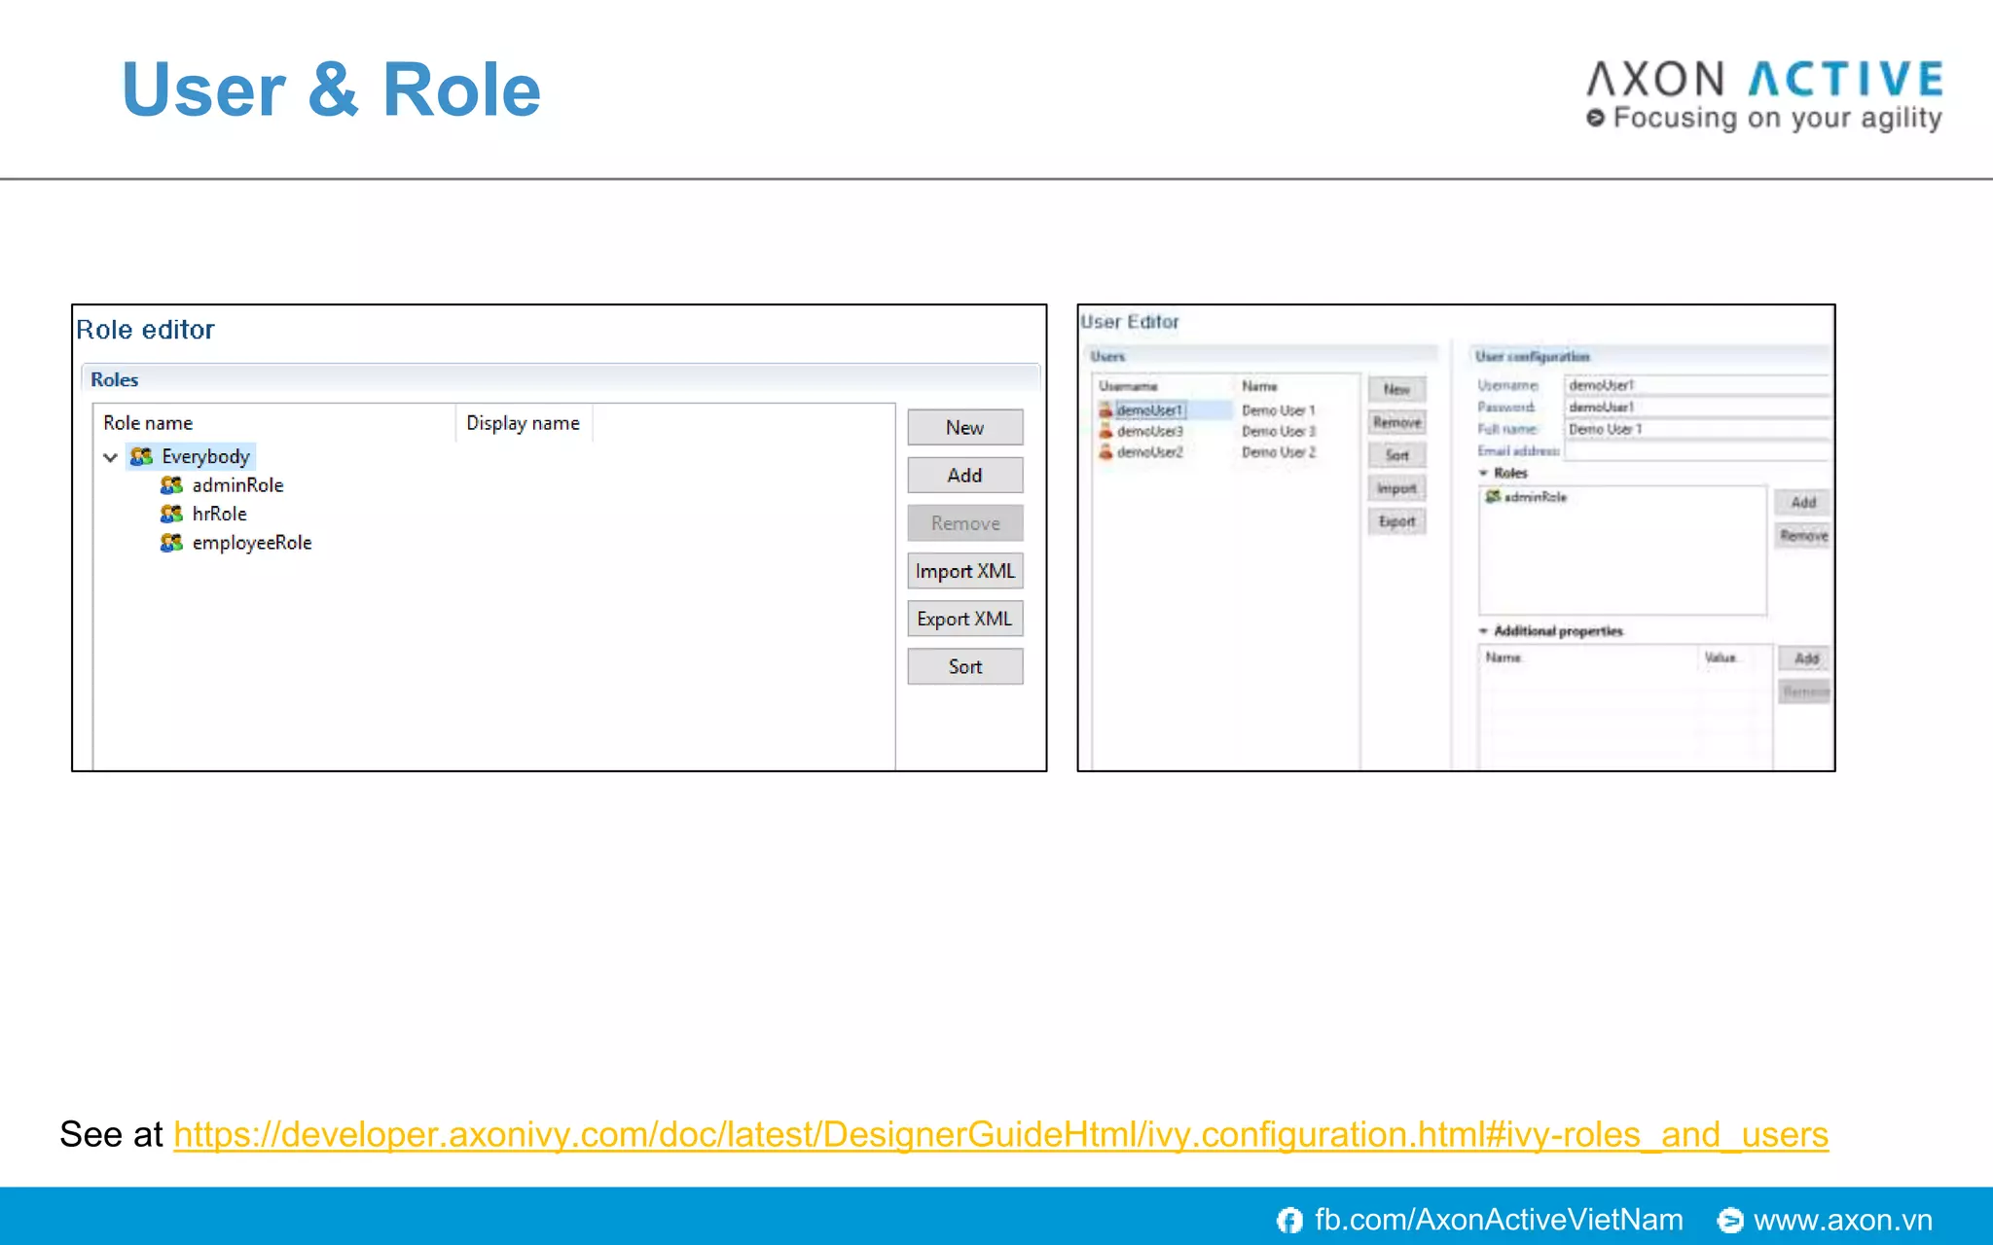The image size is (1993, 1245).
Task: Click the demoUser2 user icon
Action: 1105,452
